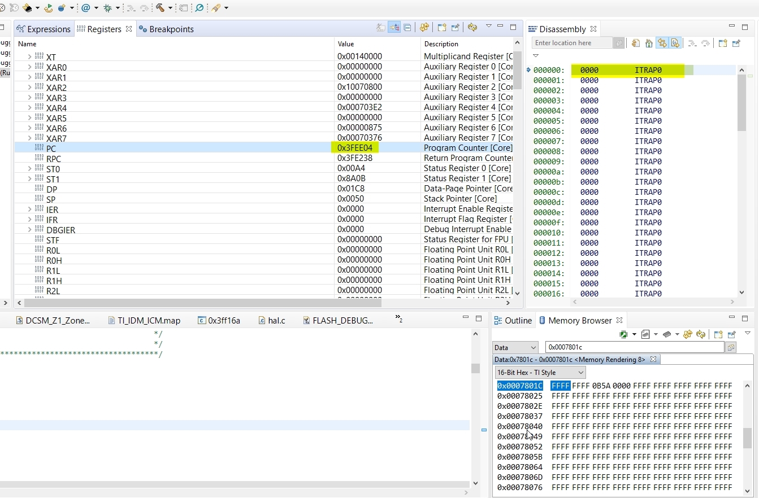This screenshot has height=498, width=759.
Task: Click the Debug bug icon in main toolbar
Action: [x=107, y=8]
